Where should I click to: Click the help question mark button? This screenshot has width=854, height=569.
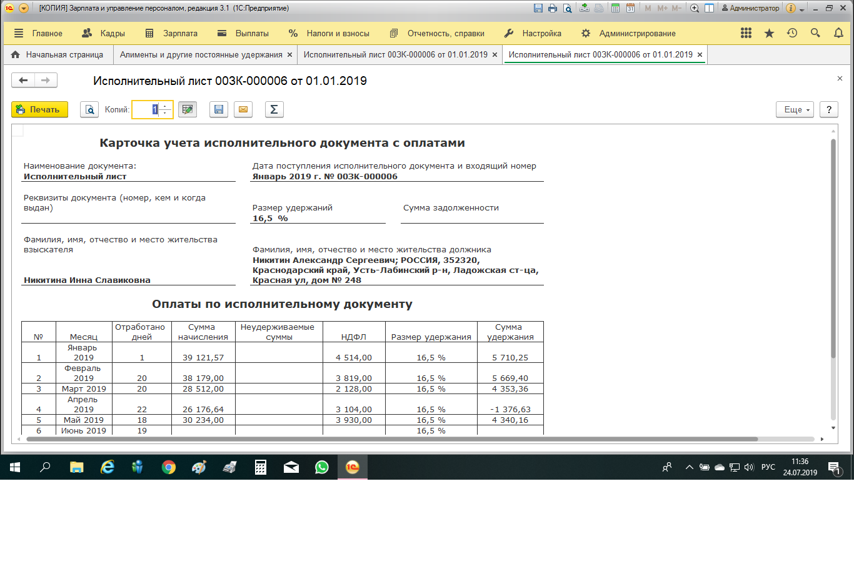828,110
